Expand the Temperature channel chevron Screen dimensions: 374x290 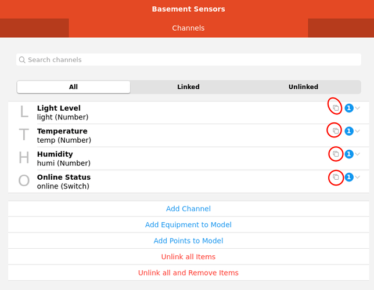coord(358,131)
